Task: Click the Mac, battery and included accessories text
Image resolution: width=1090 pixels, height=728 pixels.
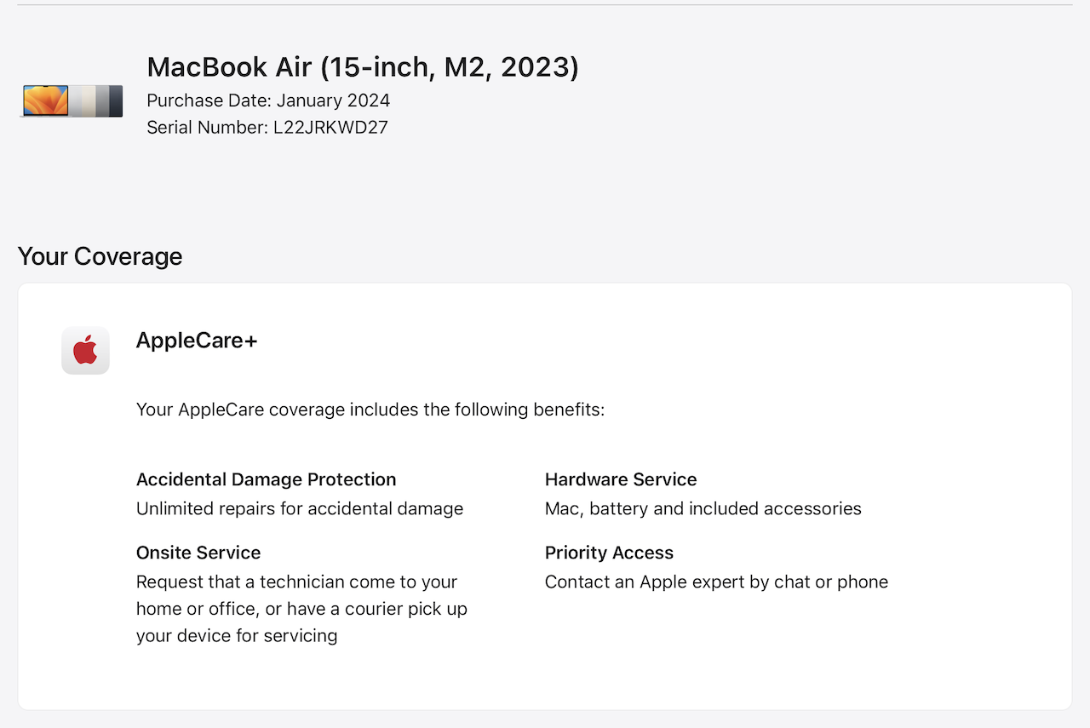Action: 703,509
